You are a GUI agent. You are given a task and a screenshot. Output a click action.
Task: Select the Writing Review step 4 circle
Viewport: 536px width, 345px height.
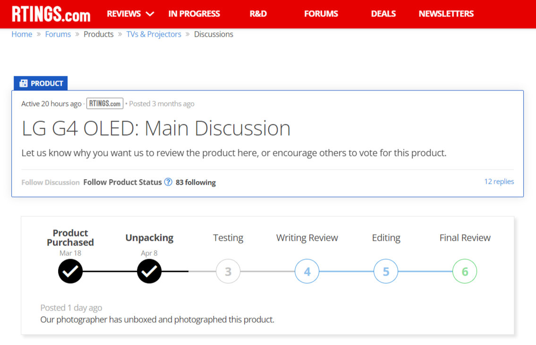pos(307,272)
